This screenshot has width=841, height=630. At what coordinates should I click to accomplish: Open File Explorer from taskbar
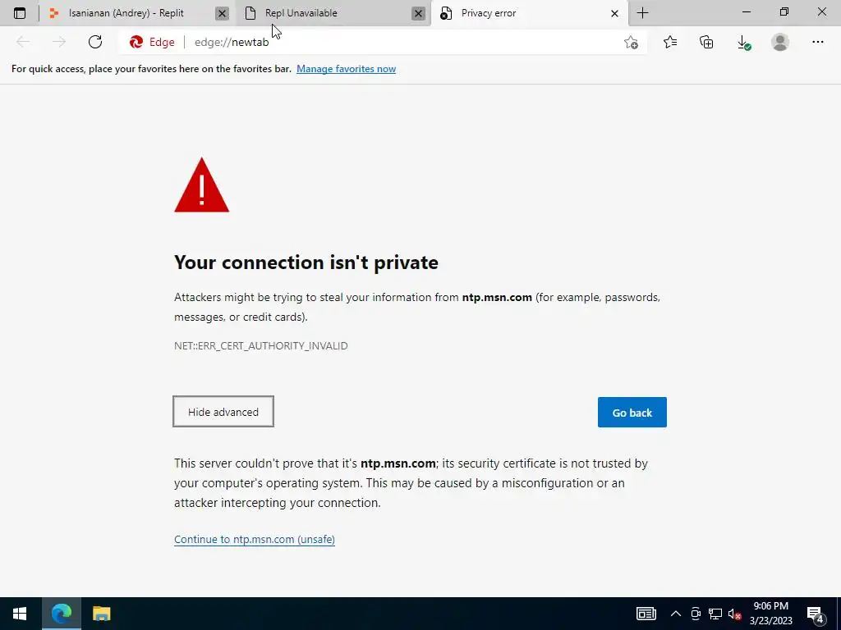point(101,614)
